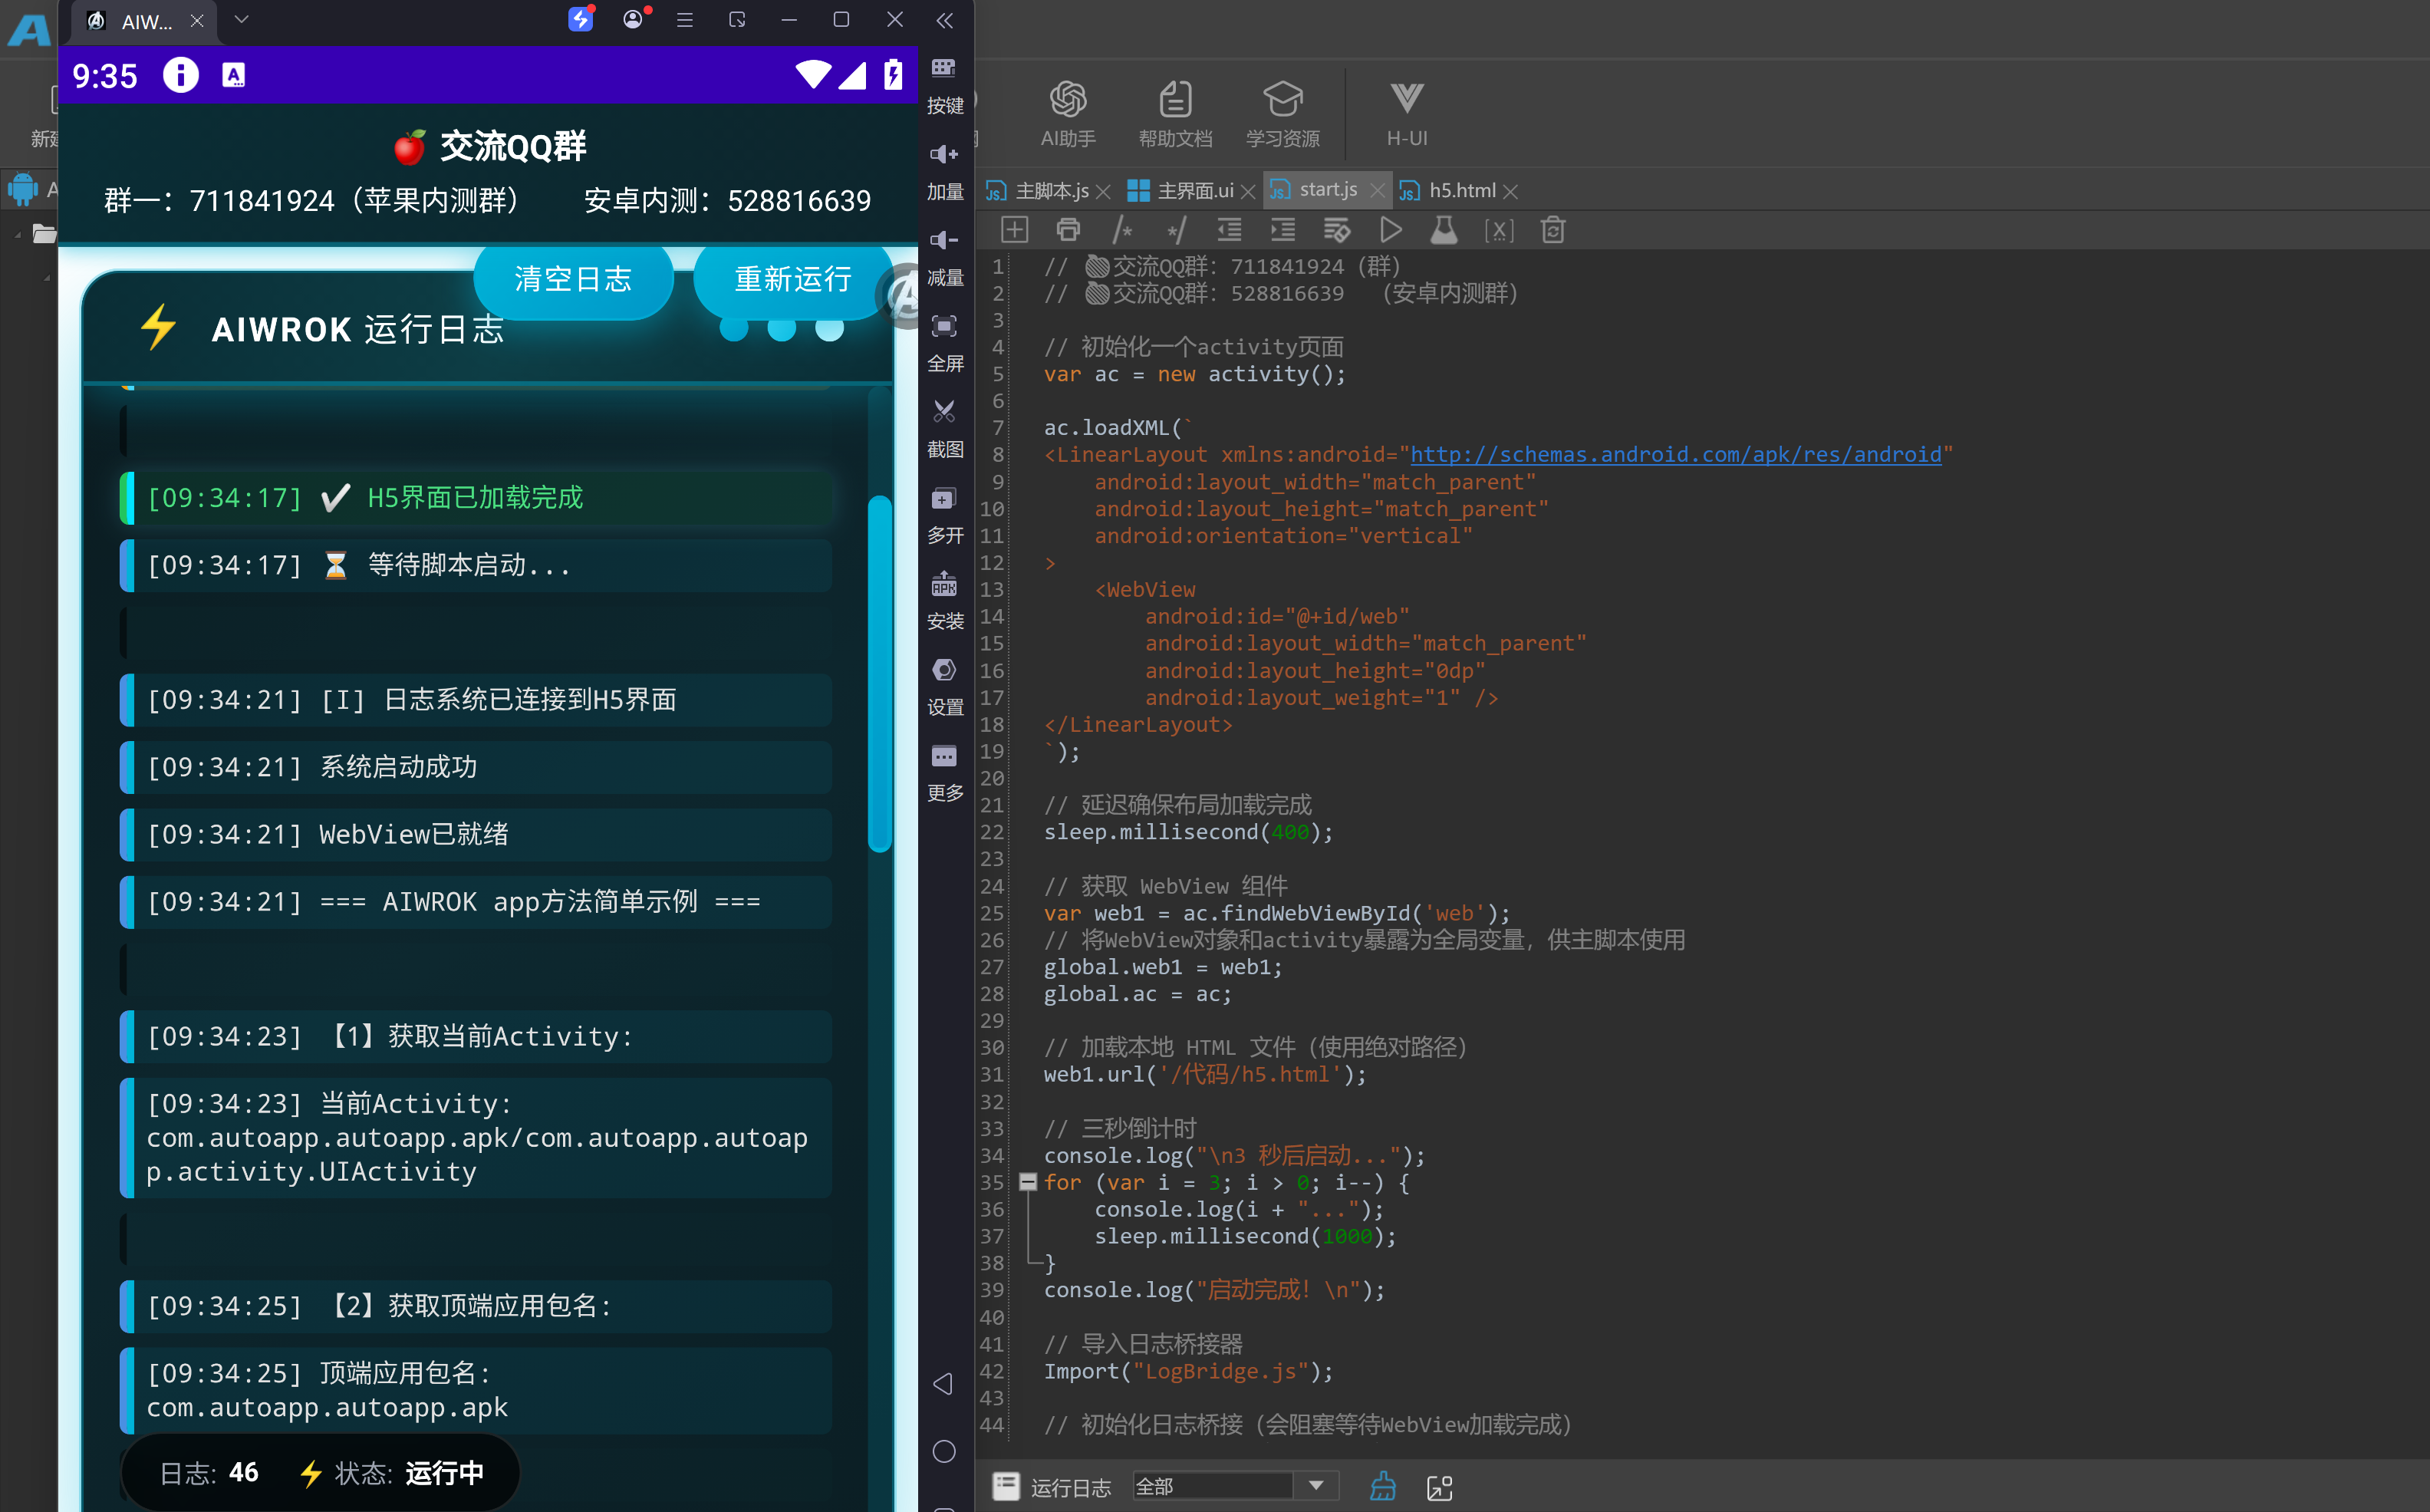Open emulator user account icon
Image resolution: width=2430 pixels, height=1512 pixels.
click(x=634, y=19)
